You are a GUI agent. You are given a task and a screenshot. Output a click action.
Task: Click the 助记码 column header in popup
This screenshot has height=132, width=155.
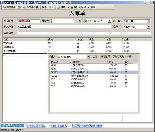[59, 62]
